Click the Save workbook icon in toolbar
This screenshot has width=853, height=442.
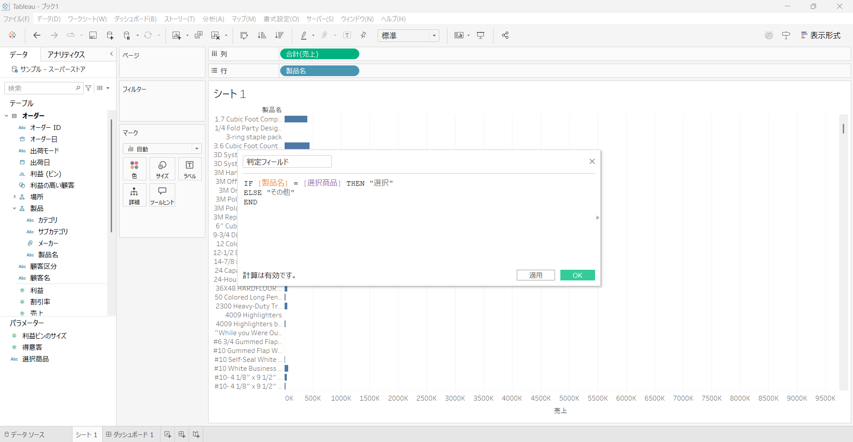pyautogui.click(x=93, y=36)
